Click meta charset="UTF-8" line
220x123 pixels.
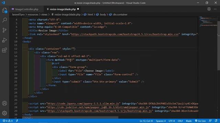pos(44,20)
